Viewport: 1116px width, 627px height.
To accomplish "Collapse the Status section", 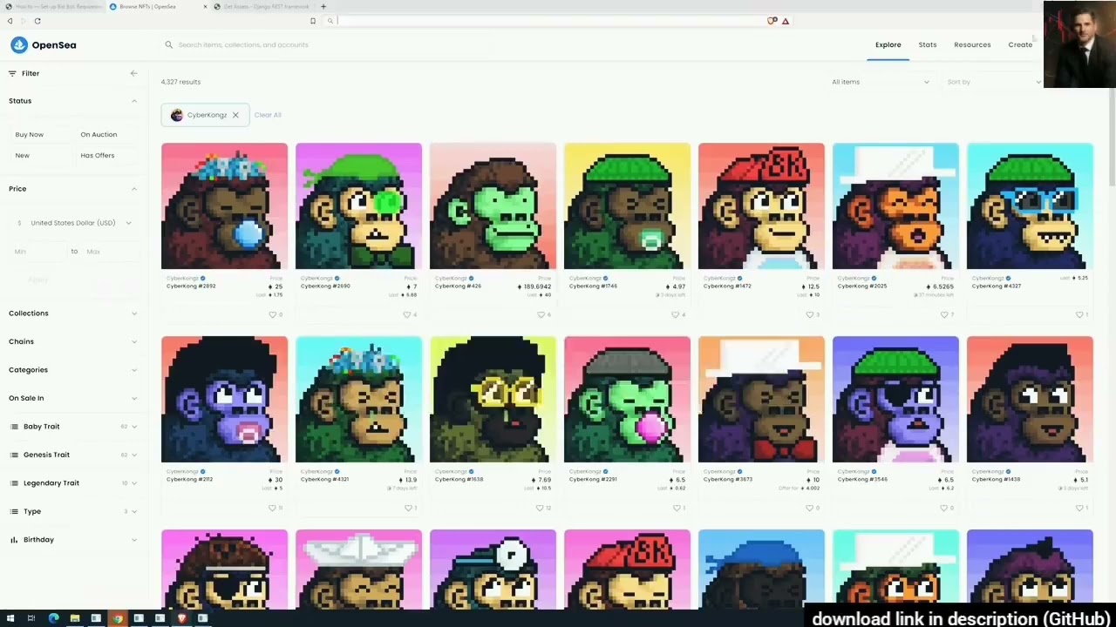I will coord(134,101).
